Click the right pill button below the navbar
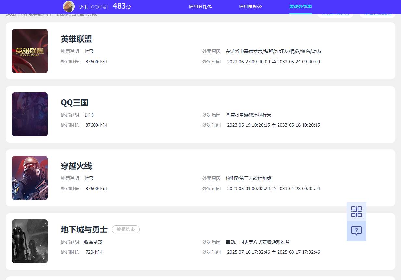 tap(377, 14)
